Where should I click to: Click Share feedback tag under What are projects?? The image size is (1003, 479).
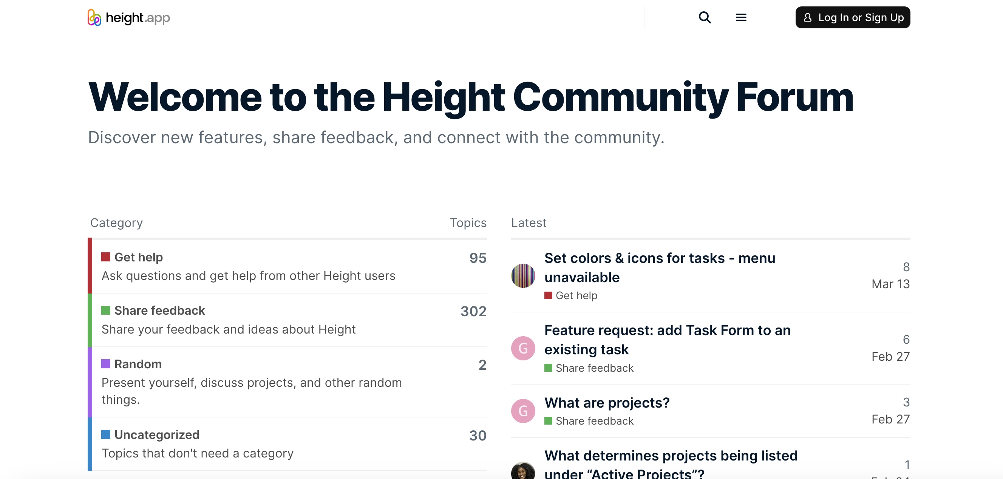click(589, 421)
